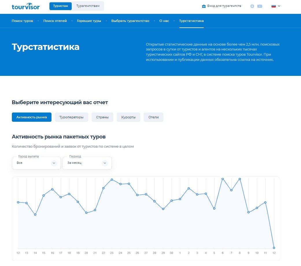Viewport: 301px width, 266px height.
Task: Select the Отели report tab
Action: point(153,117)
